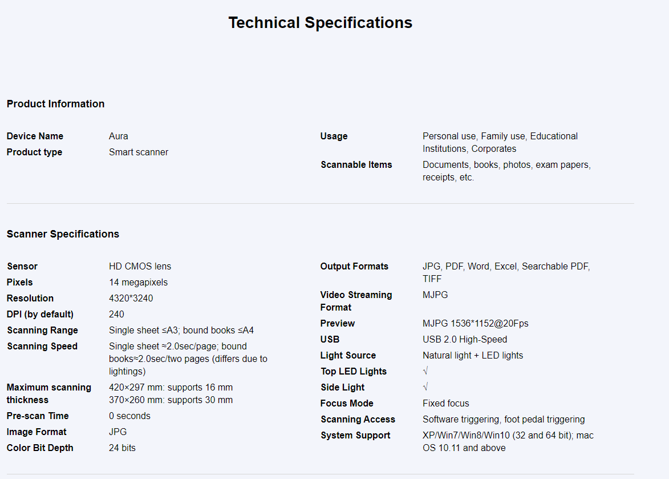Click the DPI (by default) label
The image size is (669, 479).
tap(40, 314)
